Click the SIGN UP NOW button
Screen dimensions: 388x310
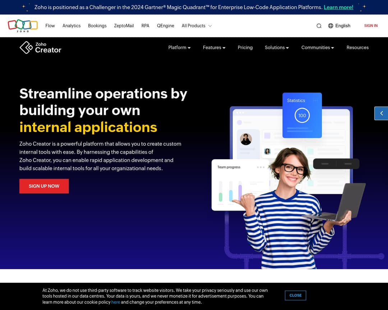click(44, 186)
